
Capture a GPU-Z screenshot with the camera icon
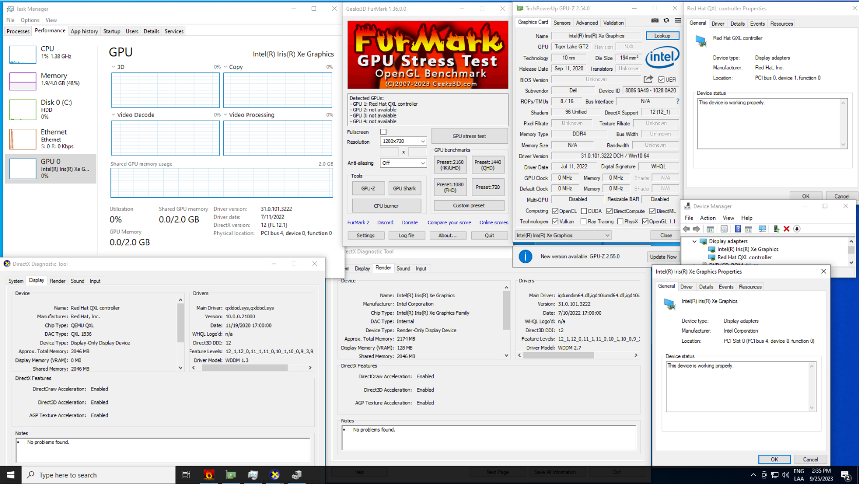(655, 20)
